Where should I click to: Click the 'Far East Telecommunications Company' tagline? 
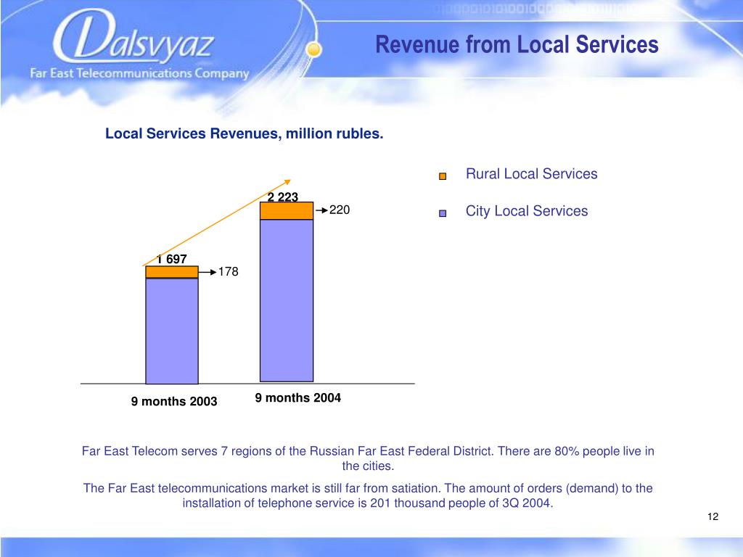(139, 73)
